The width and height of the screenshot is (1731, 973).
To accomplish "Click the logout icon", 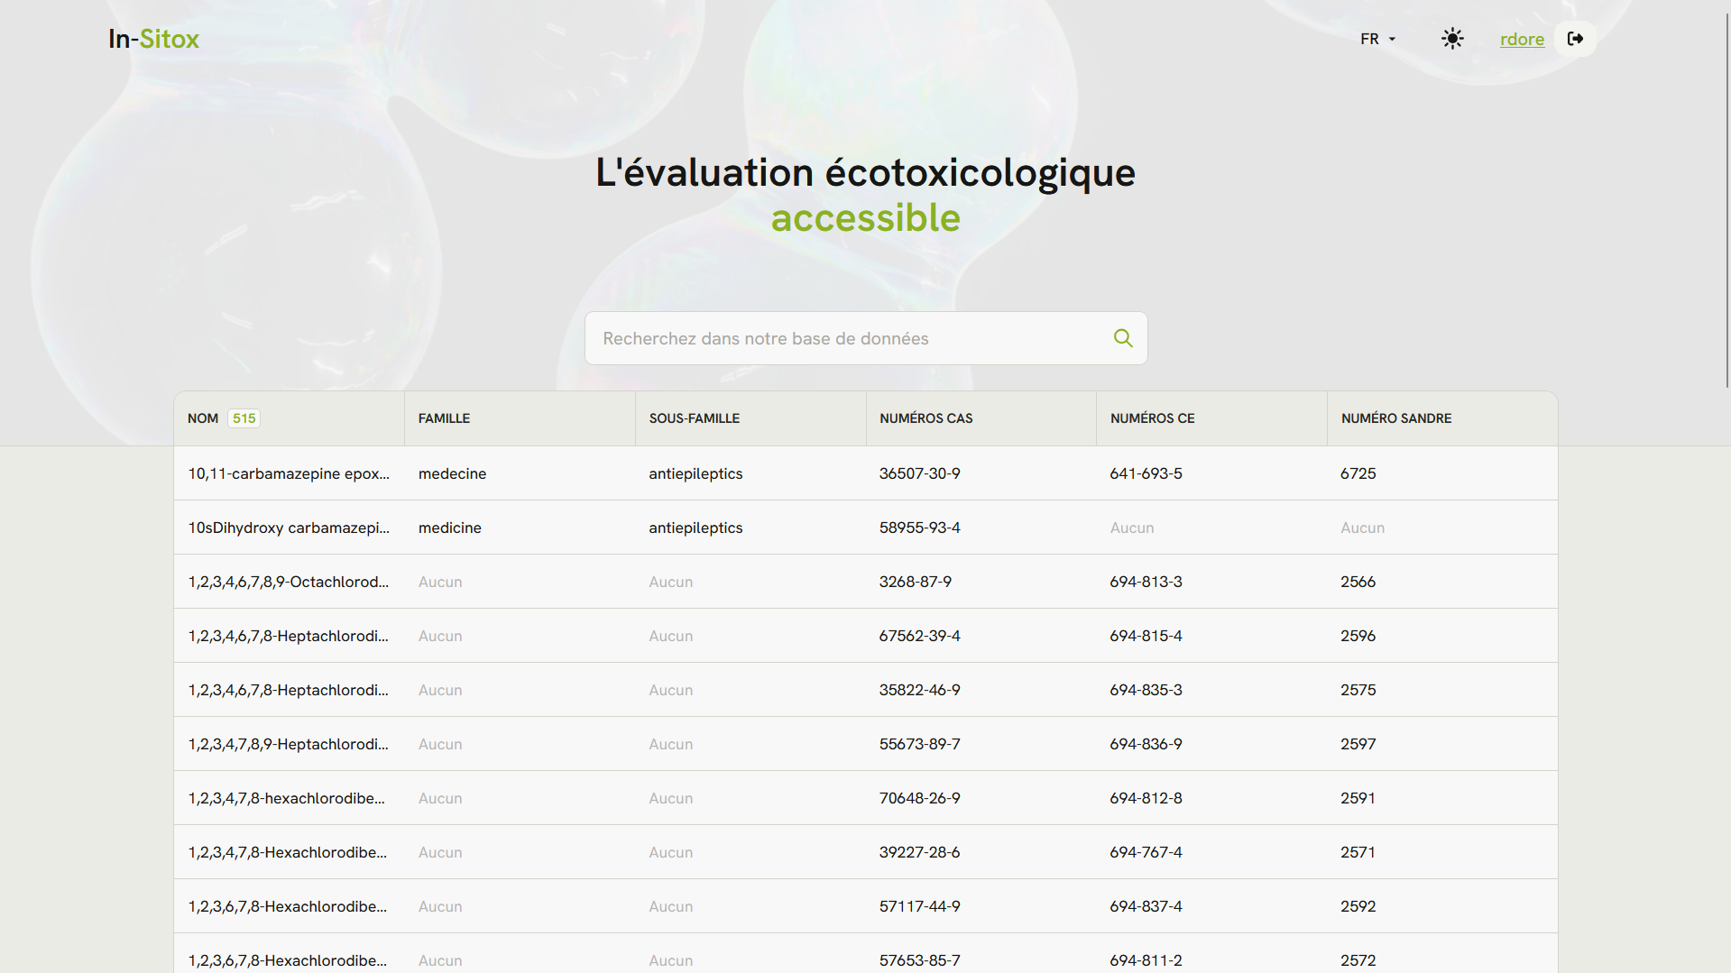I will click(1575, 39).
